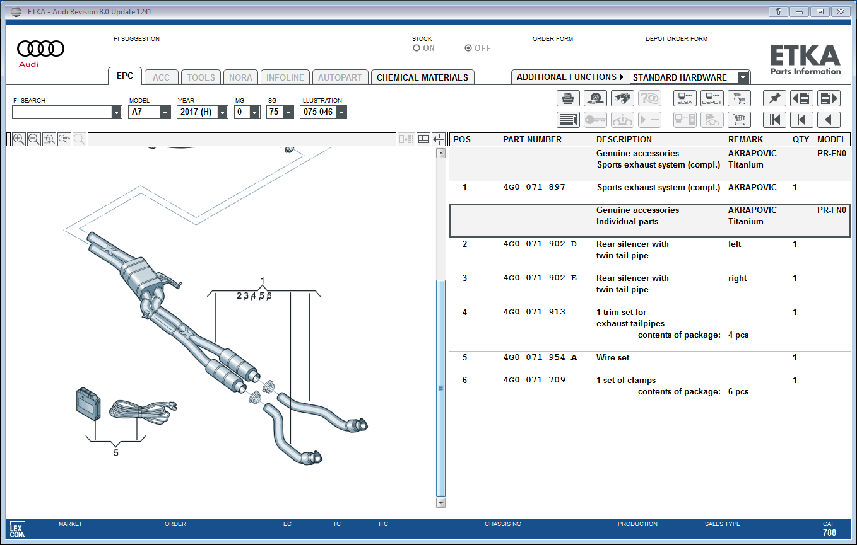Click the binoculars search icon
857x545 pixels.
click(x=622, y=98)
